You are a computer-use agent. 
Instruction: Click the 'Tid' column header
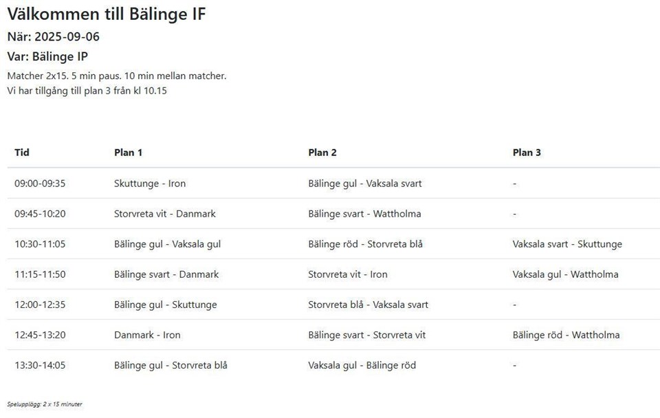[x=22, y=153]
